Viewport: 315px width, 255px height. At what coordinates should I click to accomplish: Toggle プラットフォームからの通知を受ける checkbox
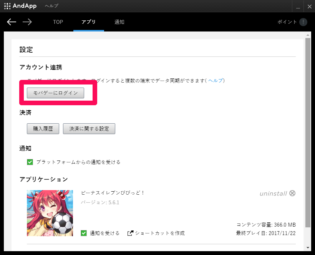(30, 162)
